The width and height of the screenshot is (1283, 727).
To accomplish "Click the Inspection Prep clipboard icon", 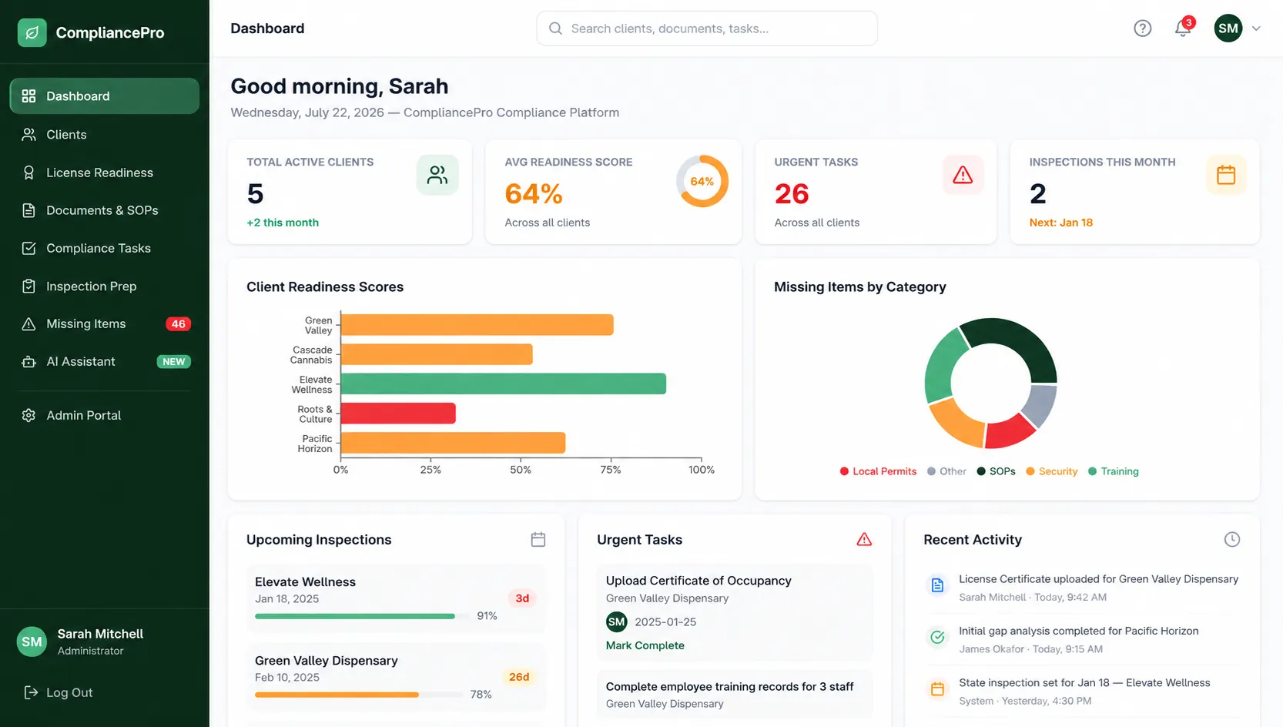I will click(28, 286).
